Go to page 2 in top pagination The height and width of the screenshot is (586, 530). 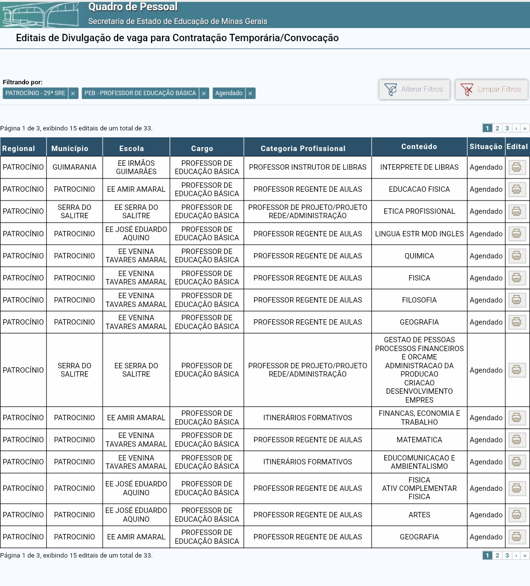tap(497, 128)
